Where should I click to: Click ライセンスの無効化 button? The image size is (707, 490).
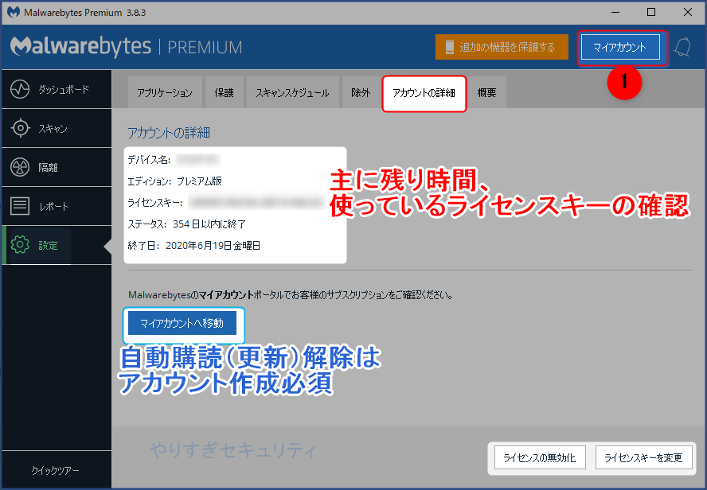[540, 457]
